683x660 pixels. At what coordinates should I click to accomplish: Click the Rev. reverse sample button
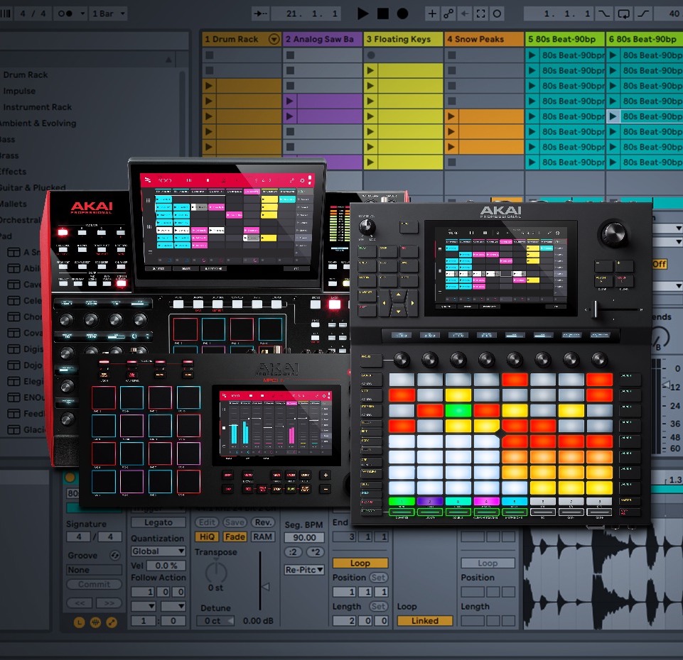coord(263,522)
